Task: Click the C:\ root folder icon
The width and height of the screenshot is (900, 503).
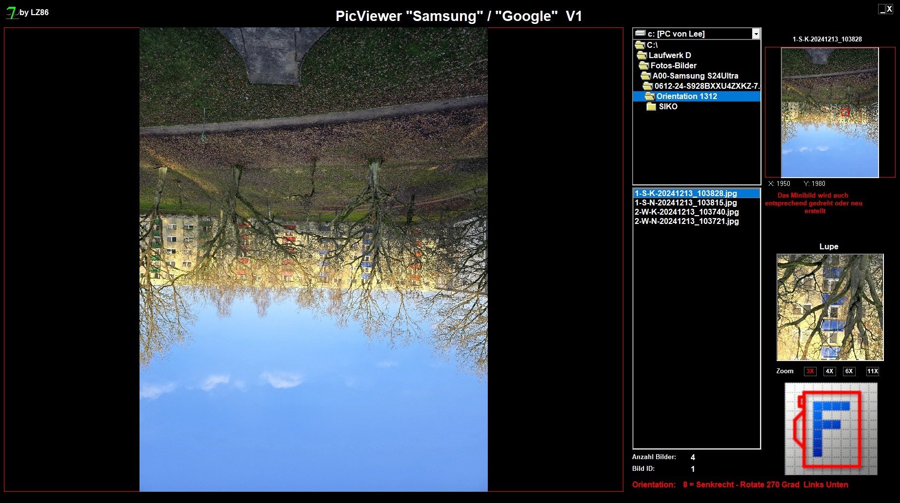Action: [640, 45]
